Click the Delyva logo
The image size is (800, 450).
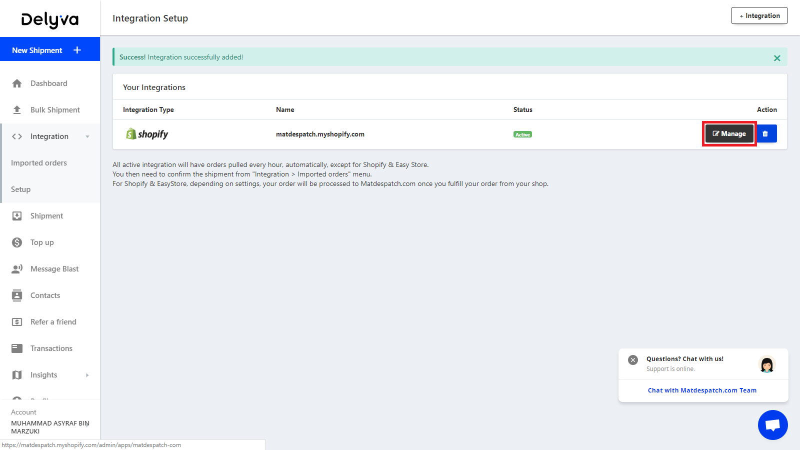(x=50, y=20)
